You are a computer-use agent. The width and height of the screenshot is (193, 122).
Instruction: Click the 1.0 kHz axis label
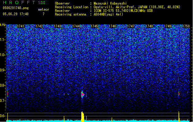tap(3, 55)
